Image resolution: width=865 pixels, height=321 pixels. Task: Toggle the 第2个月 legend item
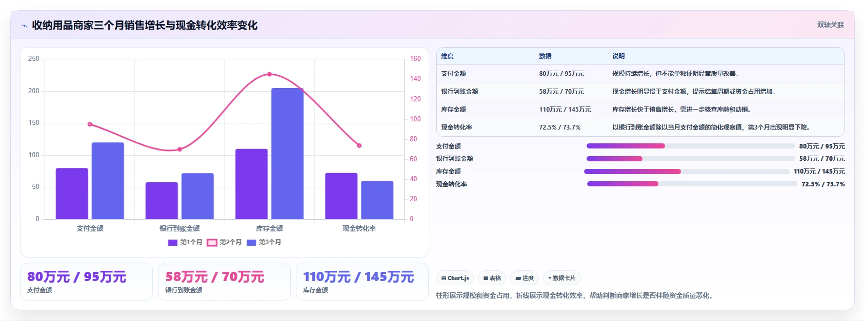tap(225, 242)
